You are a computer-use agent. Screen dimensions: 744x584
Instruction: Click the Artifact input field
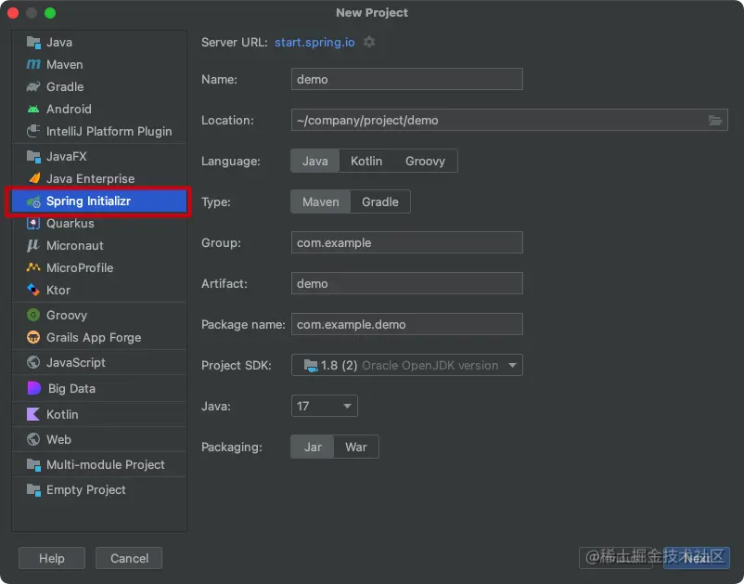pyautogui.click(x=407, y=283)
